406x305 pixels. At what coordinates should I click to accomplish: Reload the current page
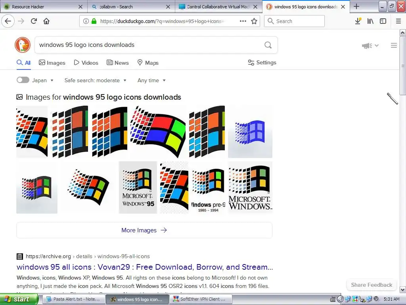point(34,21)
